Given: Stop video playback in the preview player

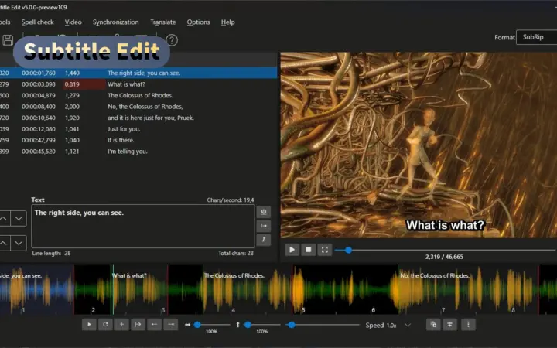Looking at the screenshot, I should click(x=309, y=250).
